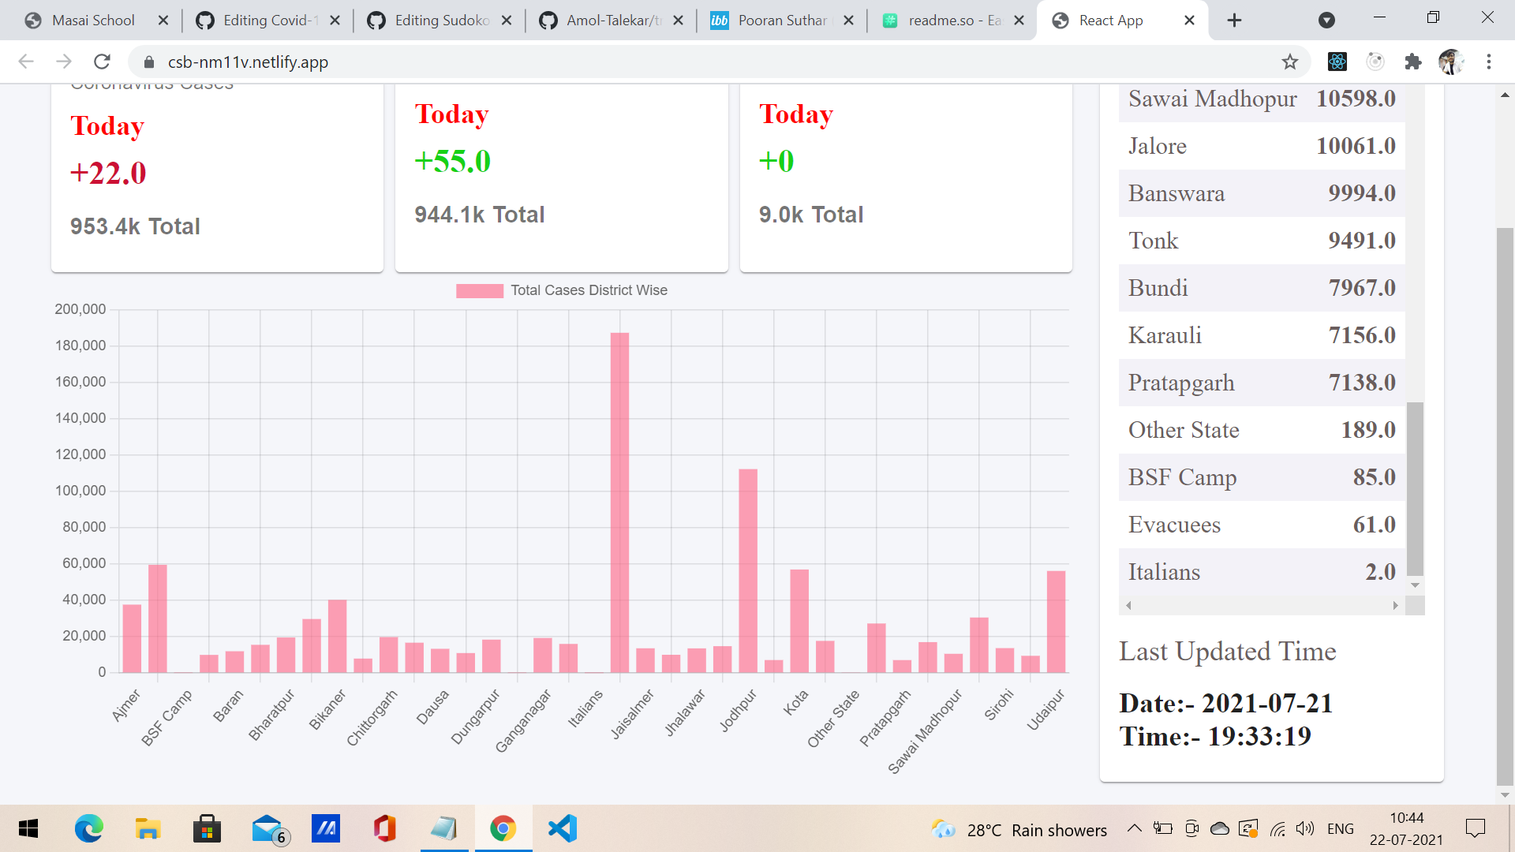The image size is (1515, 852).
Task: Click the Jodhpur bar in chart
Action: (x=748, y=571)
